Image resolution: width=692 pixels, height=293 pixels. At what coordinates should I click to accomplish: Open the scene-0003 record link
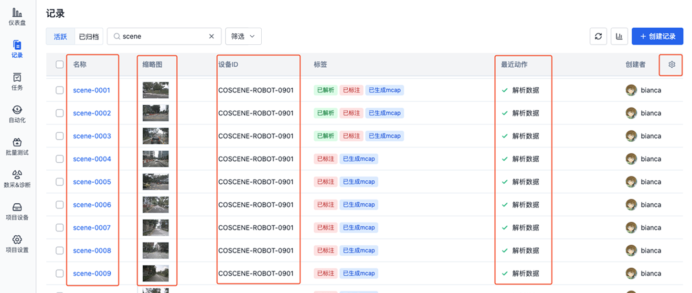tap(92, 136)
